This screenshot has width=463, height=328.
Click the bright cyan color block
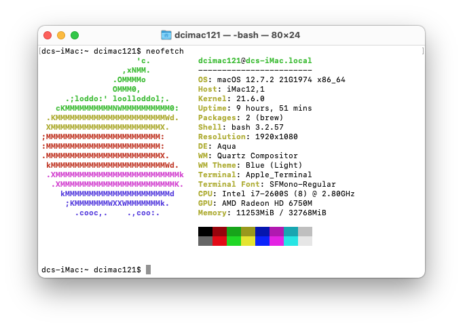(291, 241)
